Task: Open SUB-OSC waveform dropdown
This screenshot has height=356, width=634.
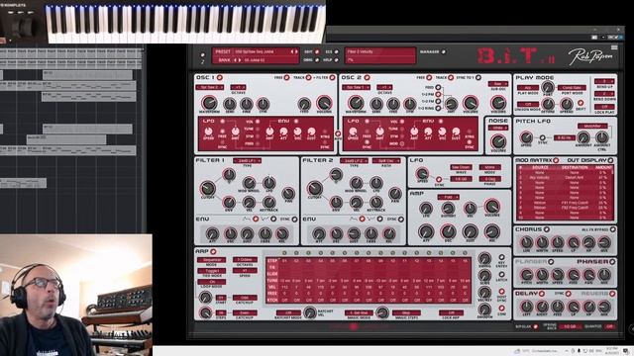Action: pyautogui.click(x=497, y=84)
